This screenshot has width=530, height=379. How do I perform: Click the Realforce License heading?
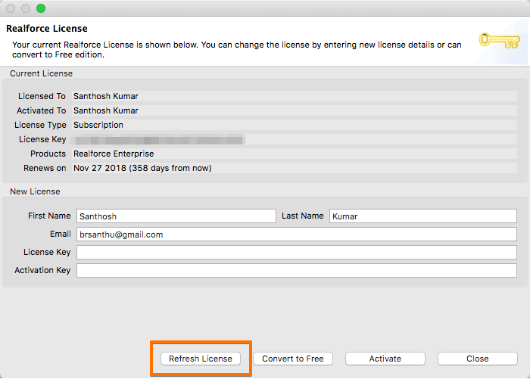(x=47, y=29)
